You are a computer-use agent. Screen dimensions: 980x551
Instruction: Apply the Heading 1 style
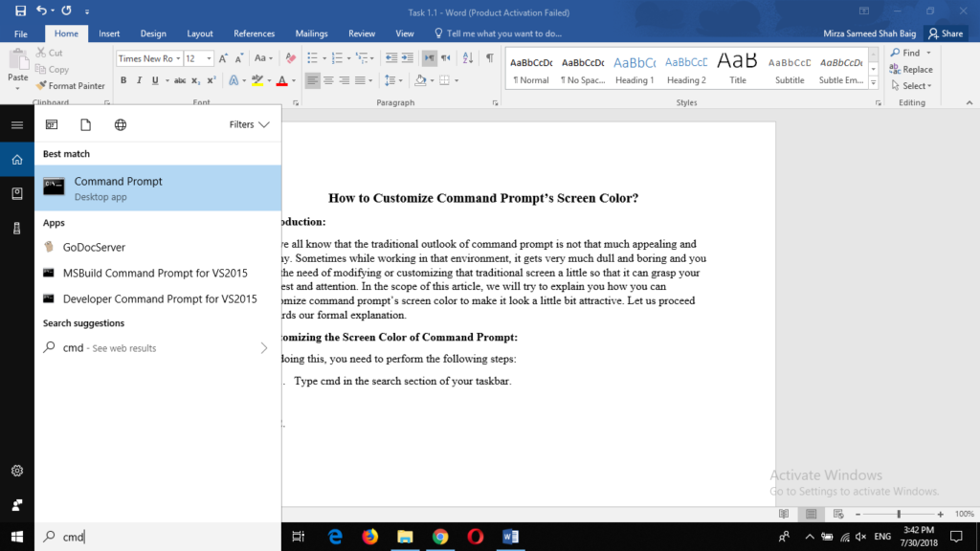tap(635, 69)
